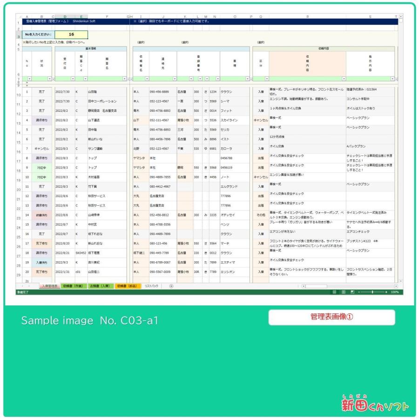Select the Page Layout view icon

(343, 291)
